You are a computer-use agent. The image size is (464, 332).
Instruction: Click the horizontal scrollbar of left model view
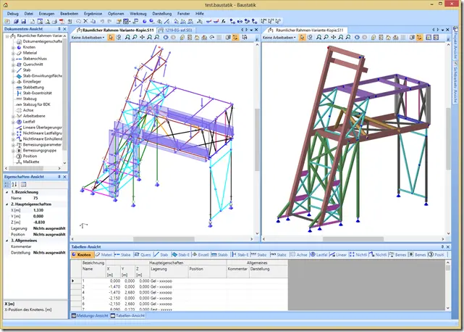point(162,239)
